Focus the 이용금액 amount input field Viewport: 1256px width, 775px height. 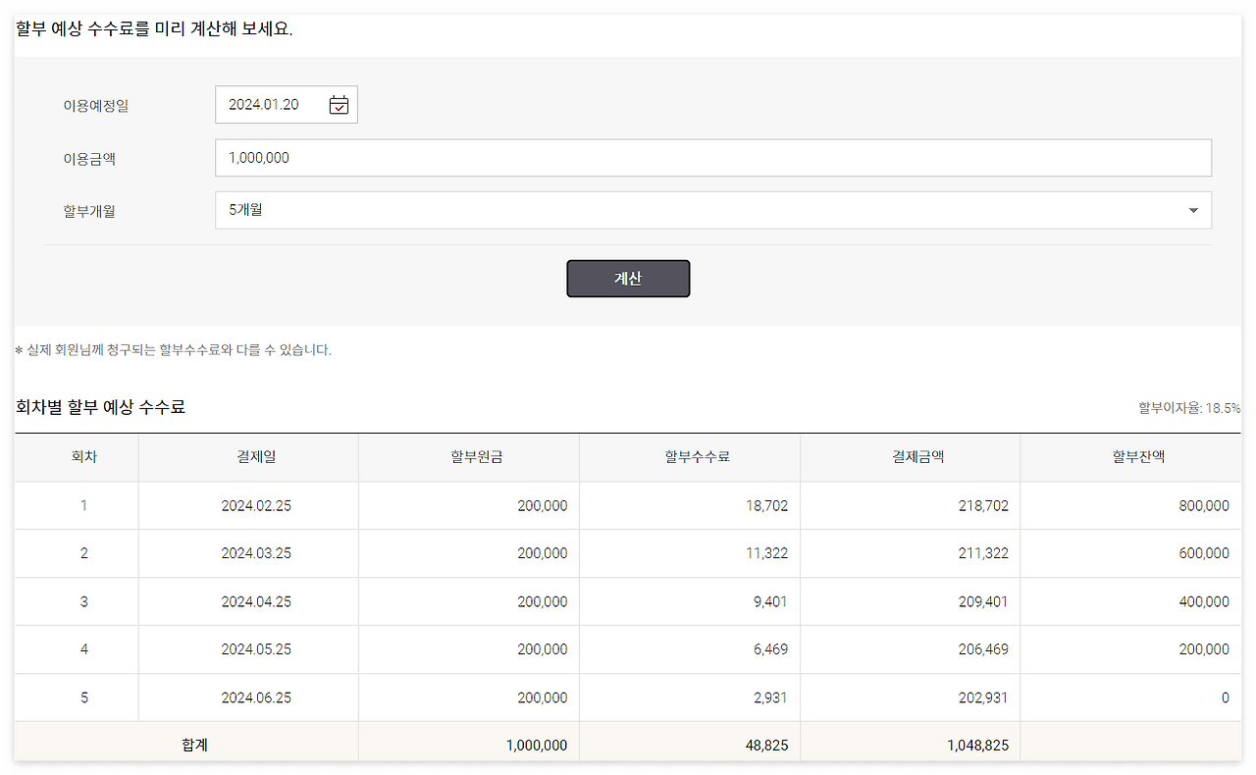click(713, 158)
